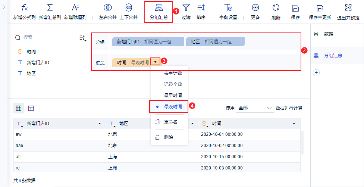Click the 2020-10-03 00:00:00 cell

tap(250, 167)
